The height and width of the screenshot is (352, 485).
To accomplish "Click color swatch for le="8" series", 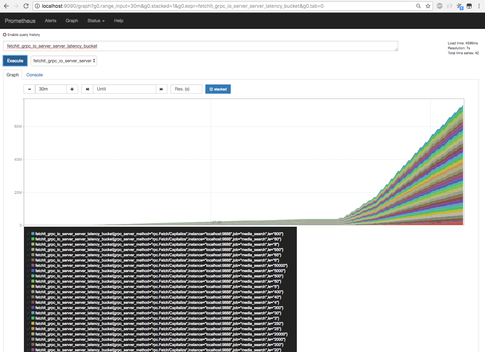I will click(x=33, y=244).
